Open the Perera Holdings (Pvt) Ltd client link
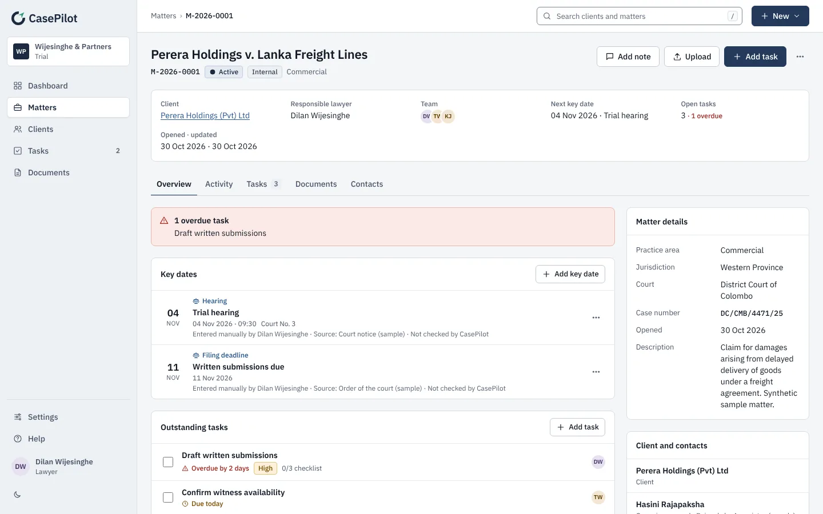 coord(205,115)
